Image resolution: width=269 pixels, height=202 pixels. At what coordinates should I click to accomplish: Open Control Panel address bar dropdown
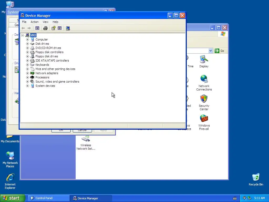(x=210, y=51)
